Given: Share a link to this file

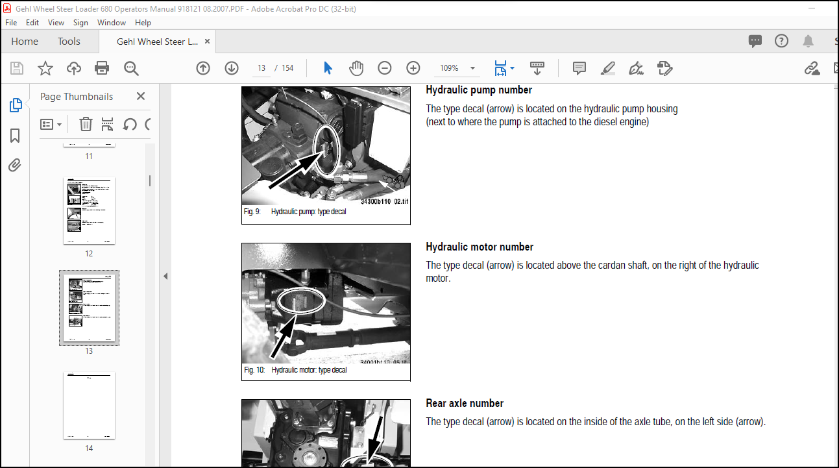Looking at the screenshot, I should coord(812,68).
